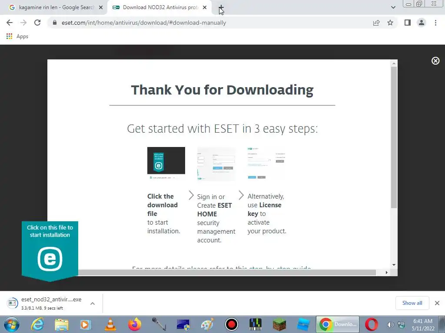Viewport: 445px width, 333px height.
Task: Switch to Chrome Downlo... taskbar button
Action: click(x=338, y=324)
